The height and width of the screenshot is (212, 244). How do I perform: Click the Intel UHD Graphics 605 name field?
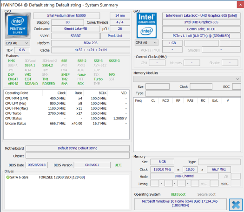pos(201,22)
